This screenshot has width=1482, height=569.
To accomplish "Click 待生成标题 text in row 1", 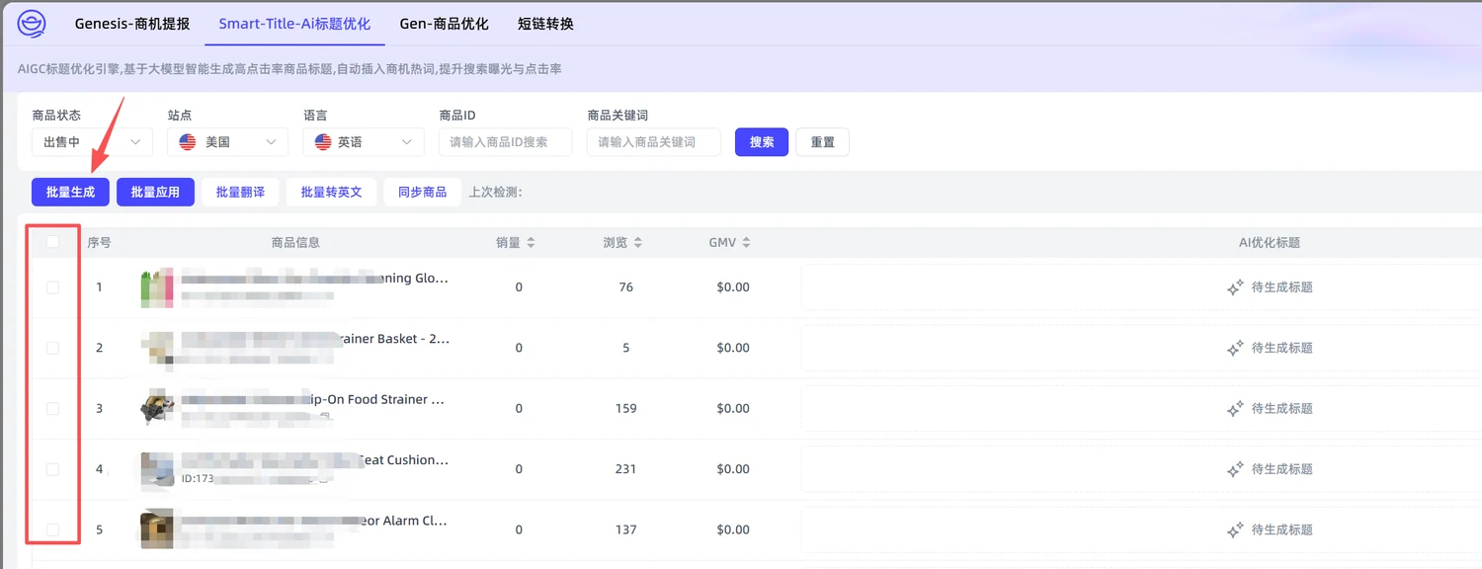I will click(1282, 287).
